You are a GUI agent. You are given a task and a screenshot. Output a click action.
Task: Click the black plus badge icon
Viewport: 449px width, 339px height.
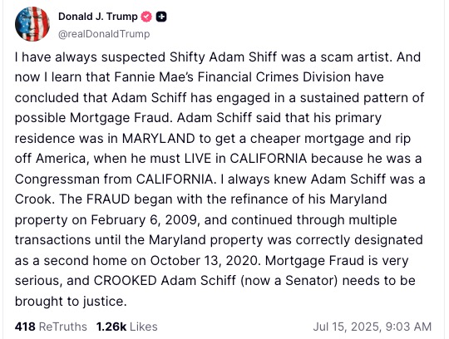(x=161, y=17)
